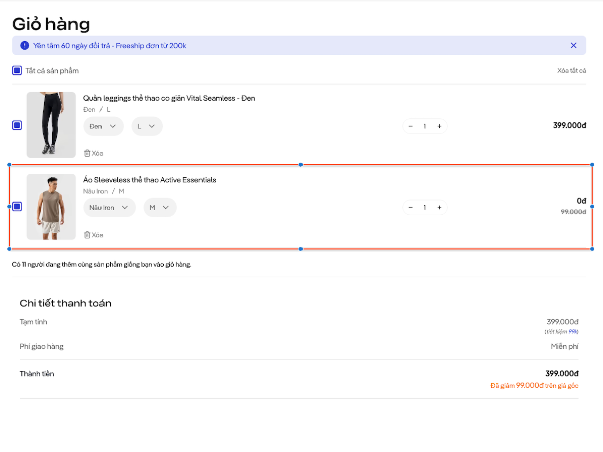Click trash icon to delete Sleeveless shirt

tap(87, 235)
